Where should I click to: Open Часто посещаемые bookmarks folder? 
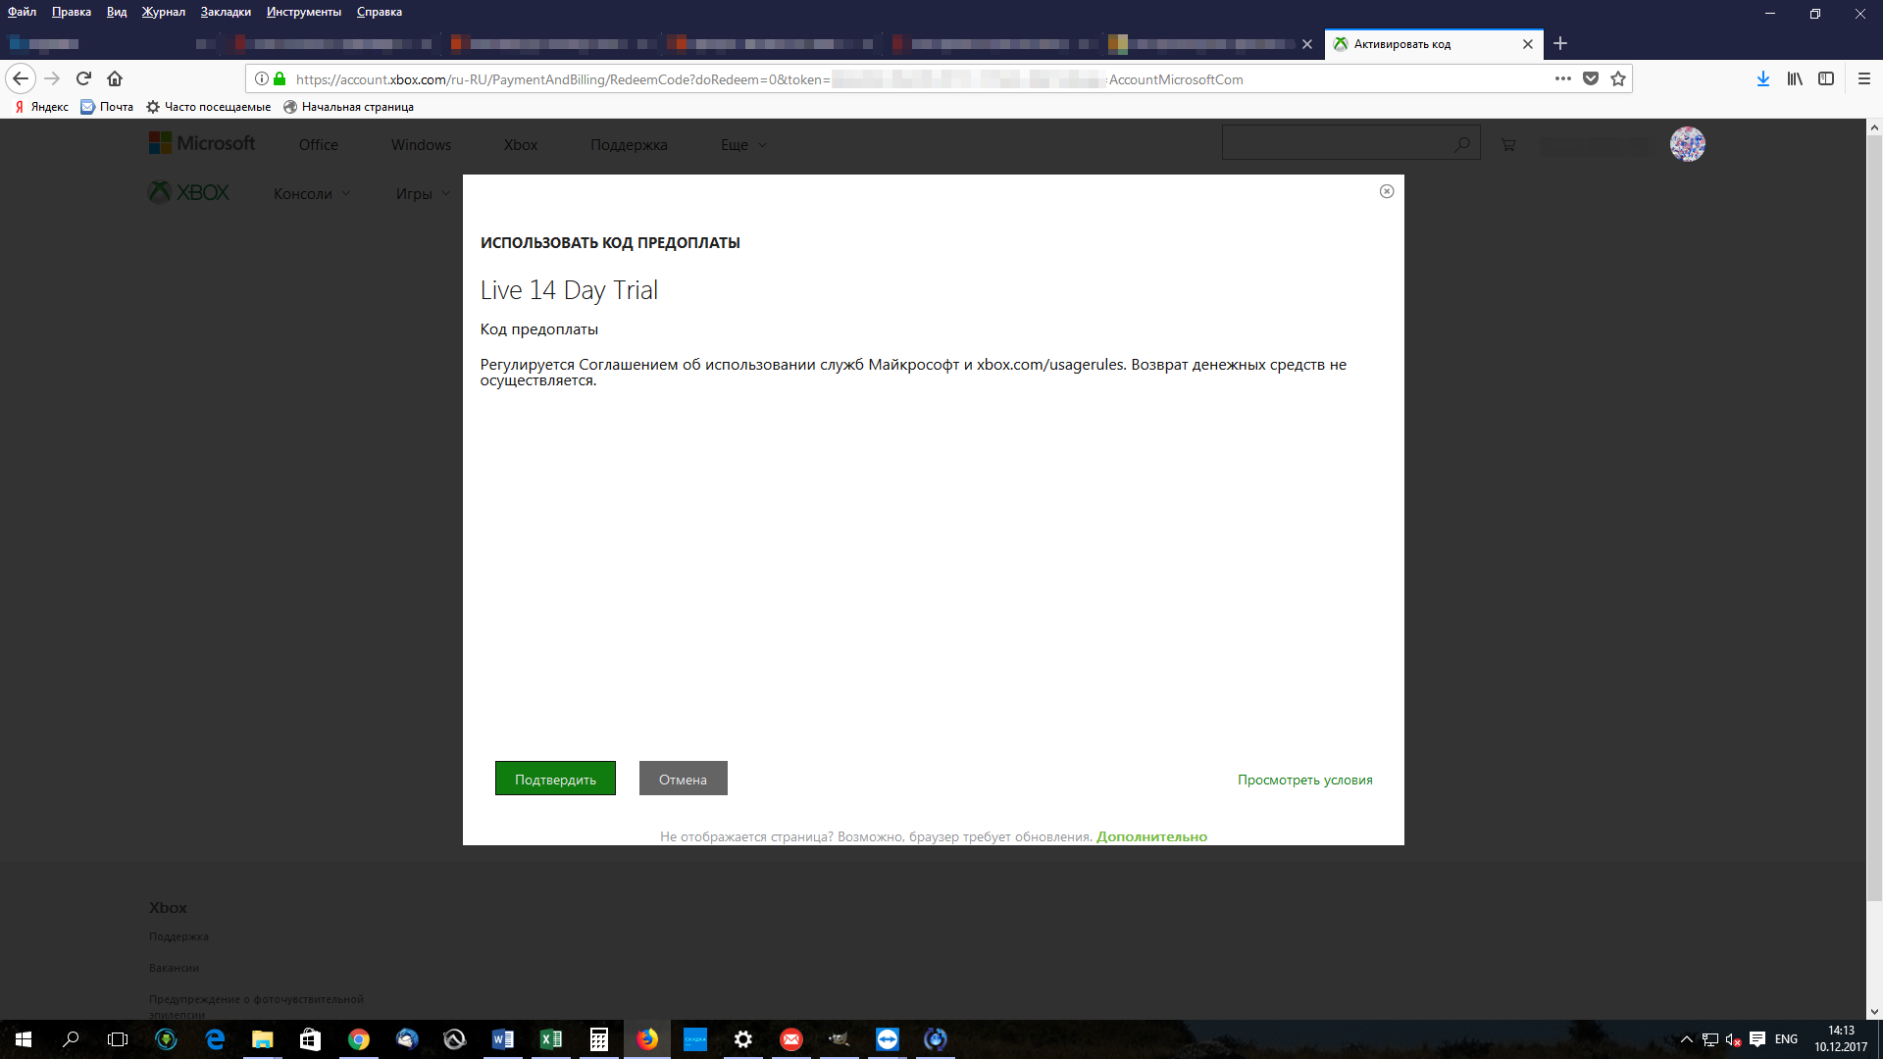point(208,107)
